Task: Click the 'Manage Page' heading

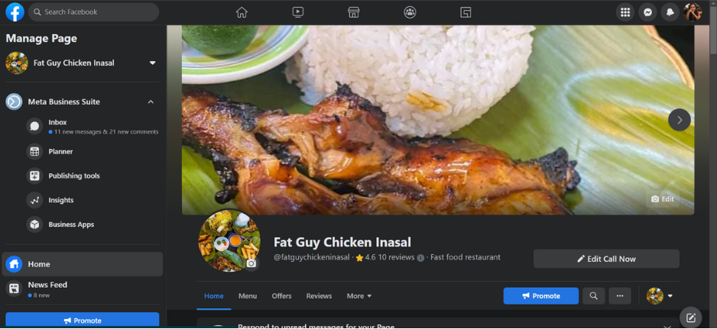Action: click(41, 39)
